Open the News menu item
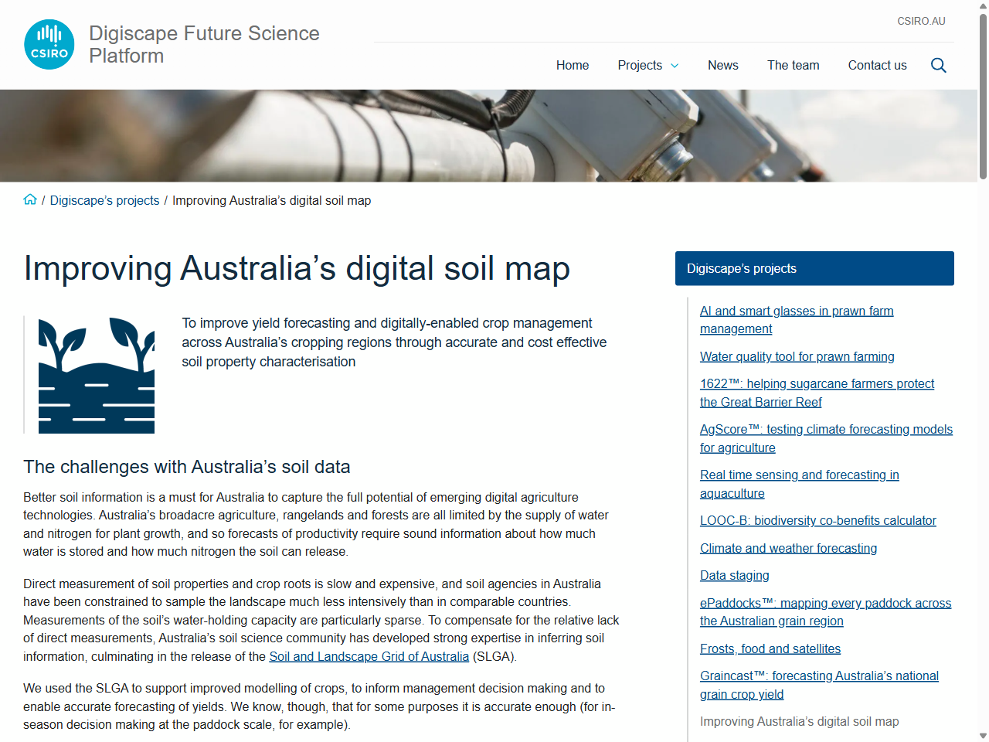Screen dimensions: 989x742 pyautogui.click(x=723, y=66)
